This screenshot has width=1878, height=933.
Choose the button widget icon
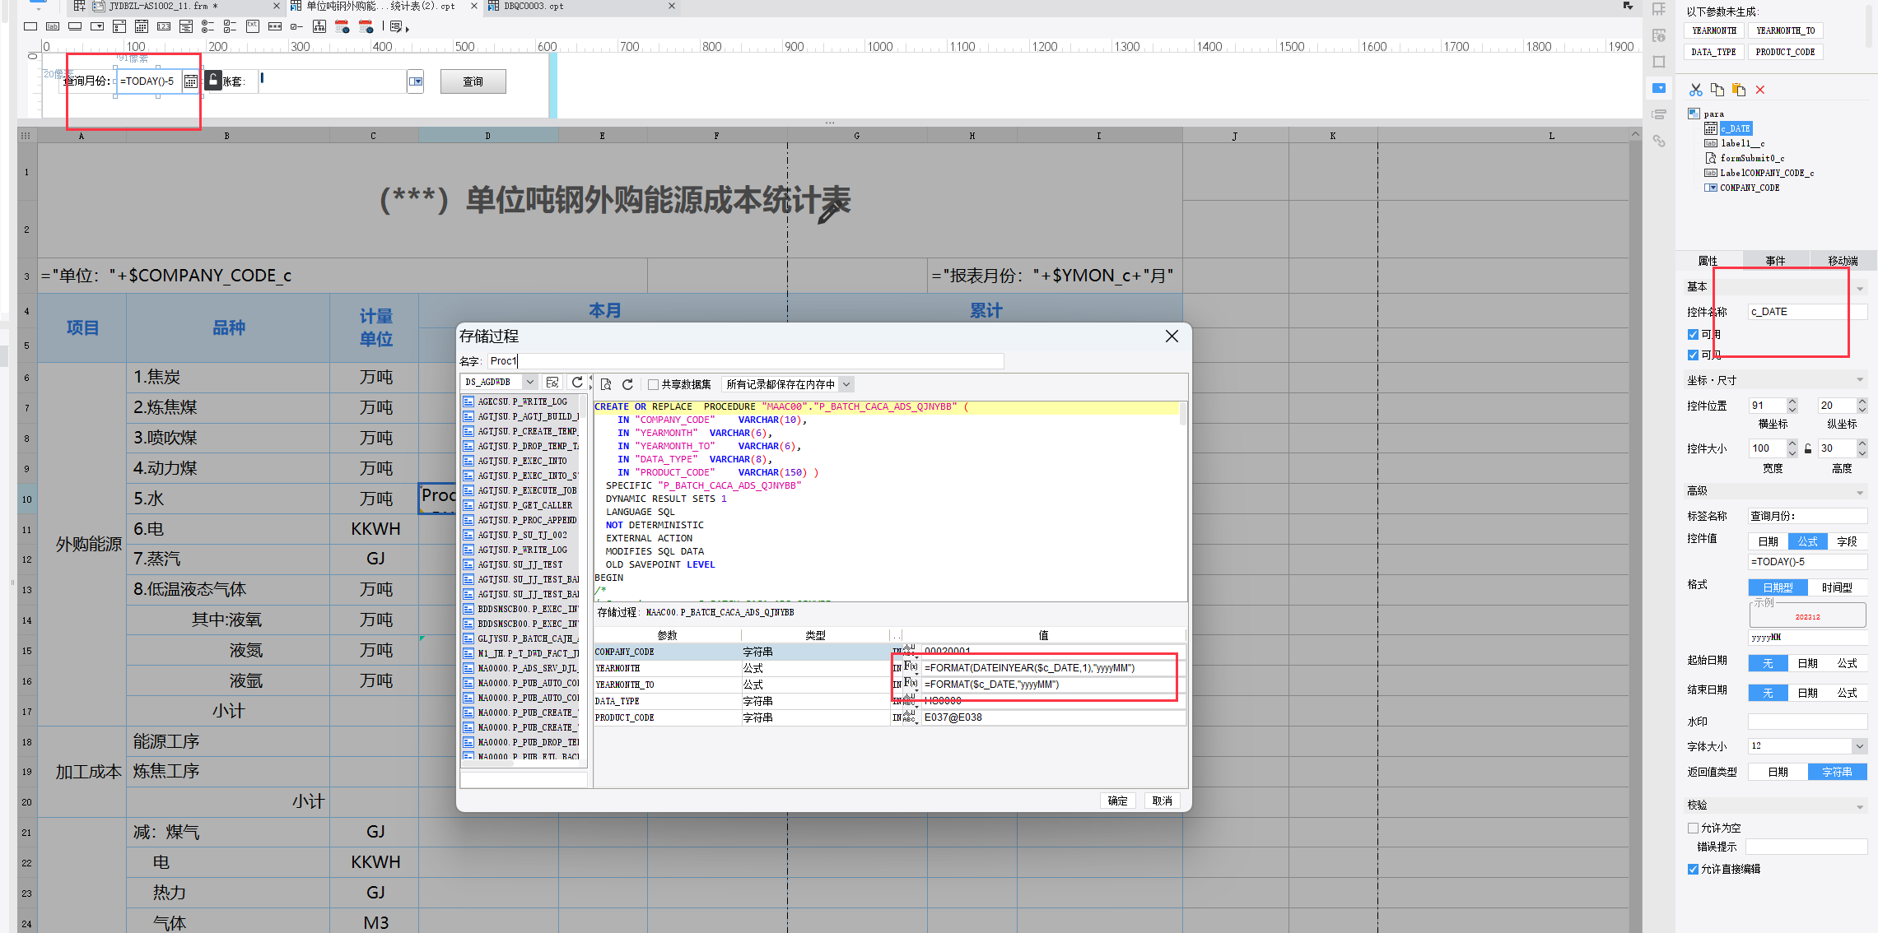pyautogui.click(x=75, y=26)
